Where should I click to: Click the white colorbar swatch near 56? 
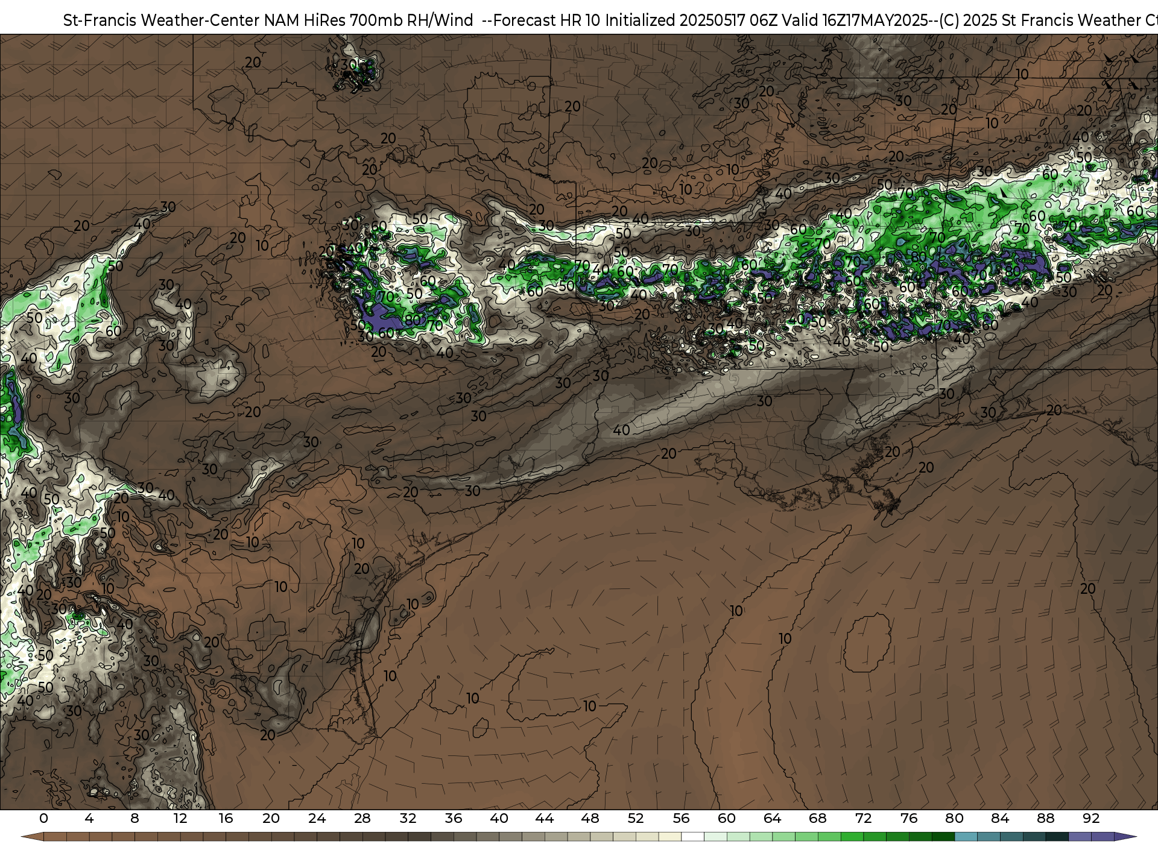click(x=692, y=837)
